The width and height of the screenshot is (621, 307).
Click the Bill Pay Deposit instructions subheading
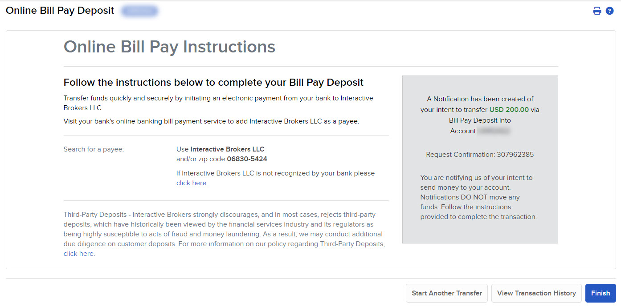point(214,82)
